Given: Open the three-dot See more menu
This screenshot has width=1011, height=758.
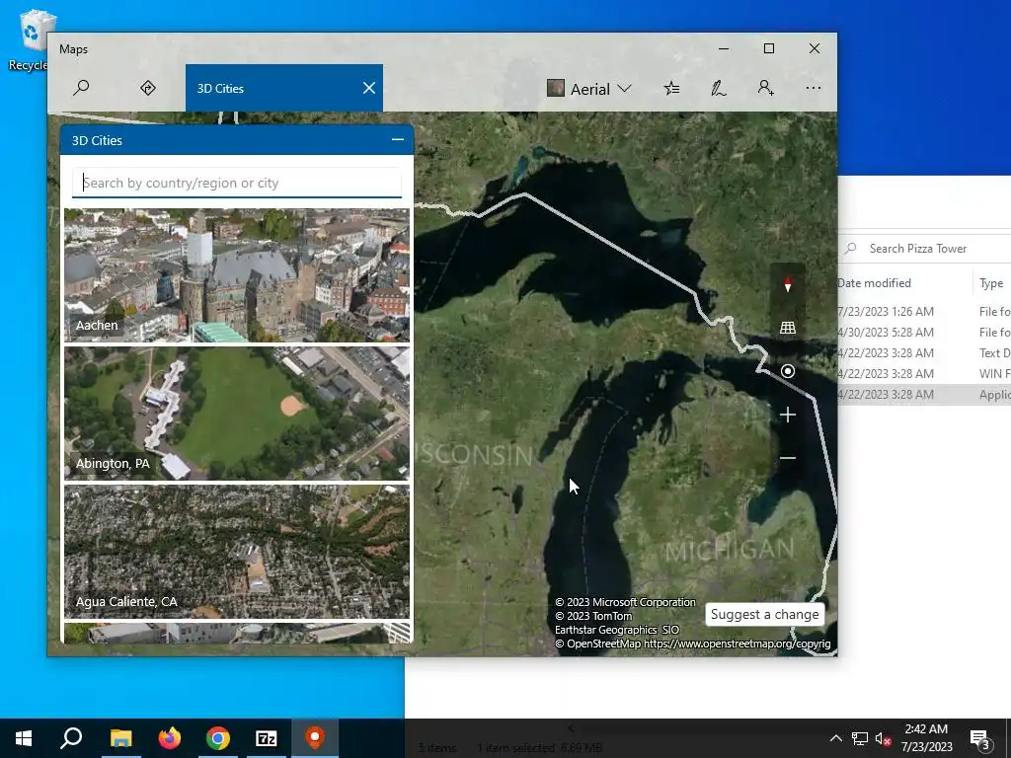Looking at the screenshot, I should 814,88.
